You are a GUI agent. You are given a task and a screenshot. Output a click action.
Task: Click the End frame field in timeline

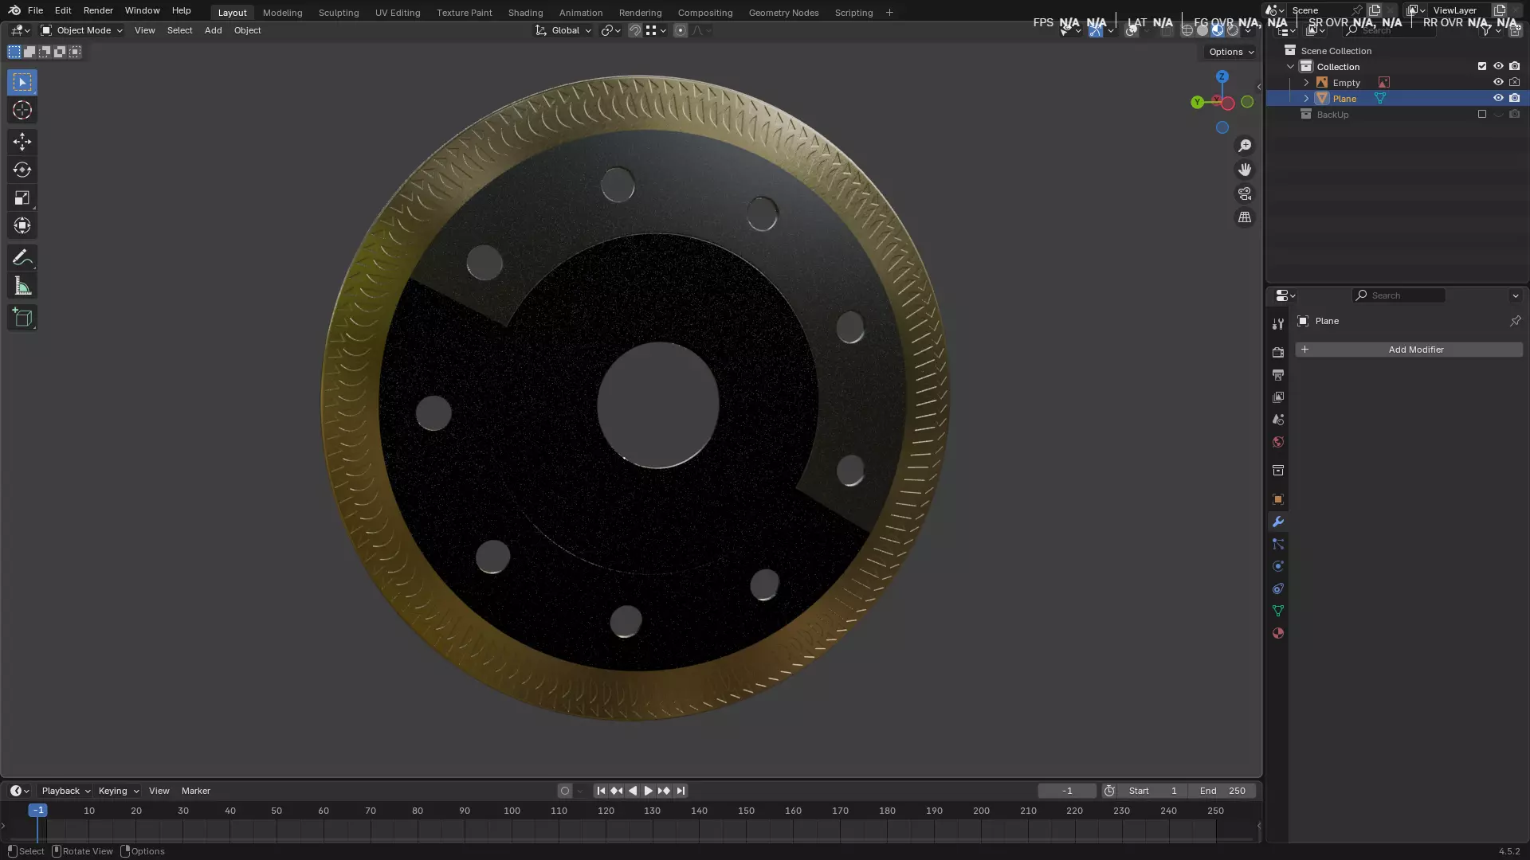coord(1222,791)
